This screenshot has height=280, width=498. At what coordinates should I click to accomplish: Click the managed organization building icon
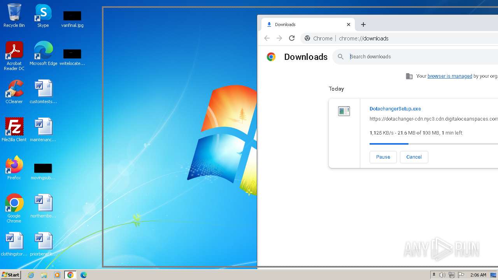point(409,76)
